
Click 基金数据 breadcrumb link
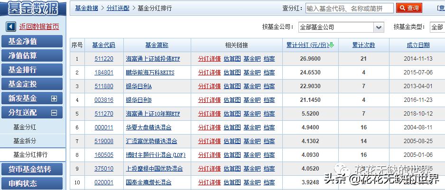[x=86, y=8]
